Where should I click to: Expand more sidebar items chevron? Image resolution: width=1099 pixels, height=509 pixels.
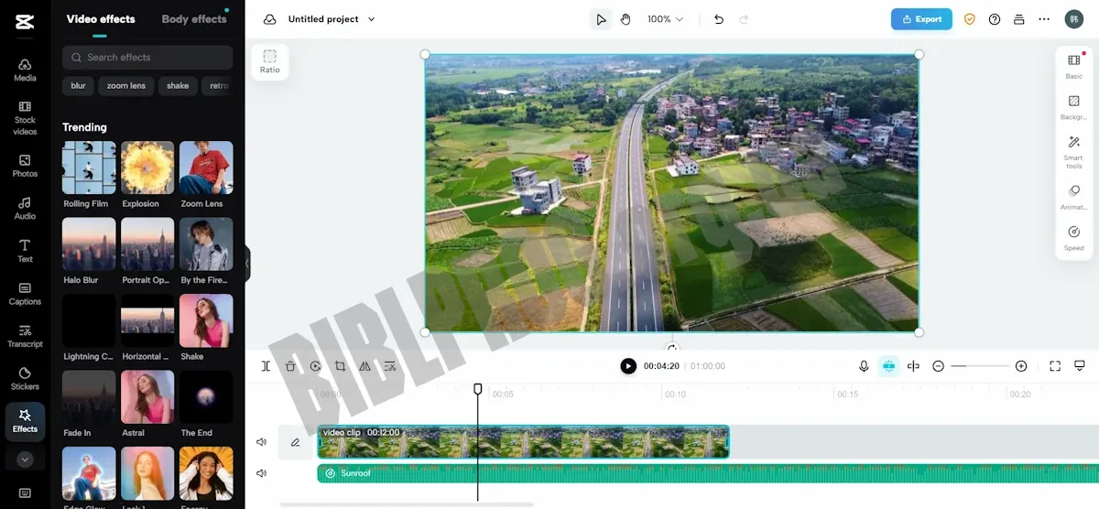[25, 460]
